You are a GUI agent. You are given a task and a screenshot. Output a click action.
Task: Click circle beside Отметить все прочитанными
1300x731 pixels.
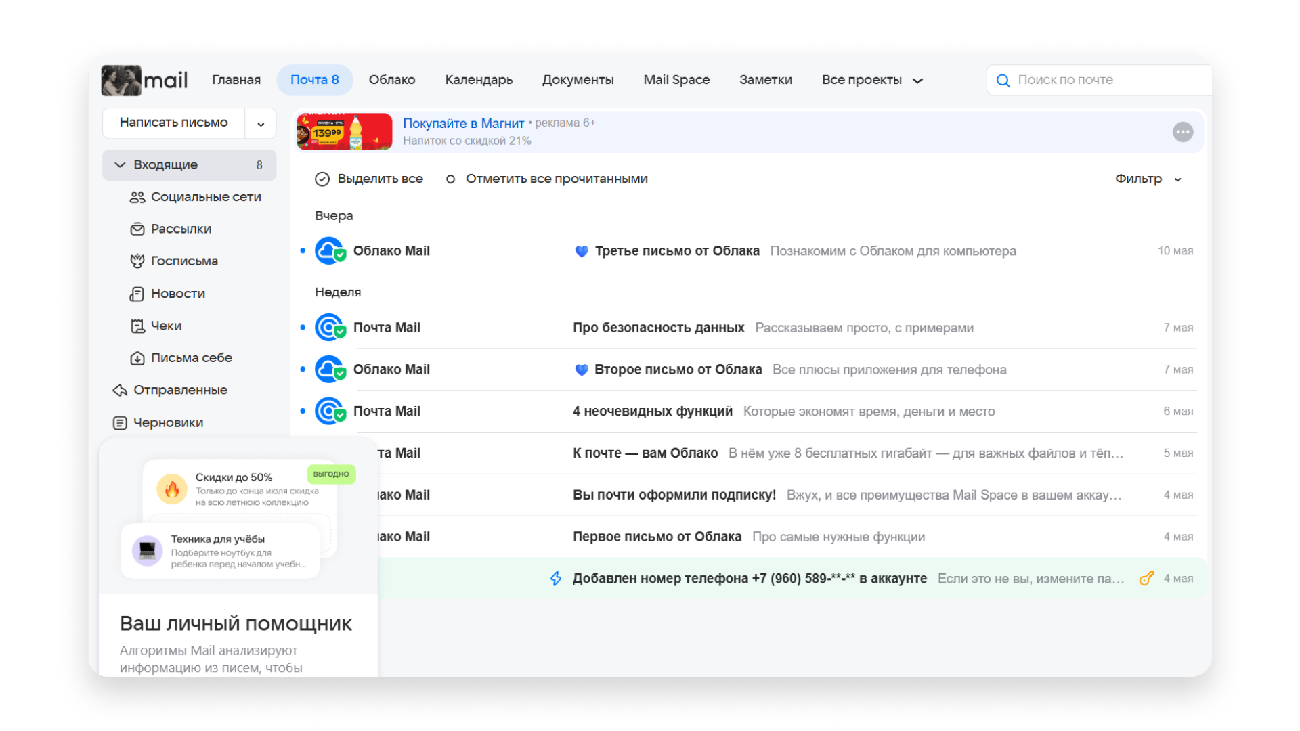450,179
